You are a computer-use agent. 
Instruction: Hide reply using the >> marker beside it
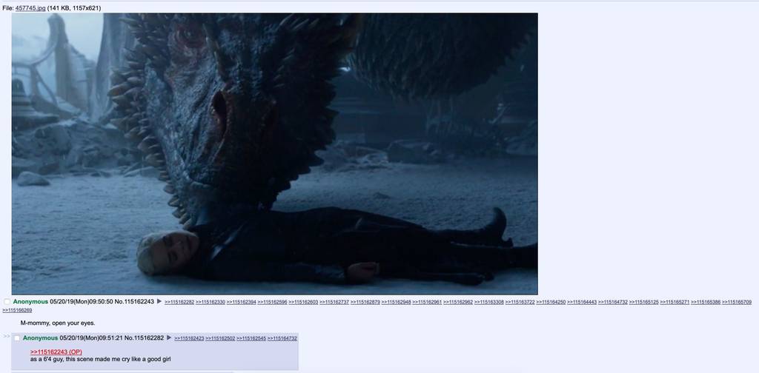6,336
